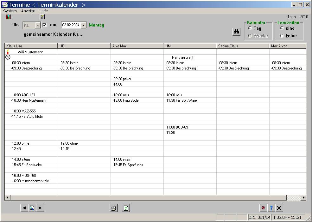
Task: Click the binoculars search icon
Action: pyautogui.click(x=237, y=31)
